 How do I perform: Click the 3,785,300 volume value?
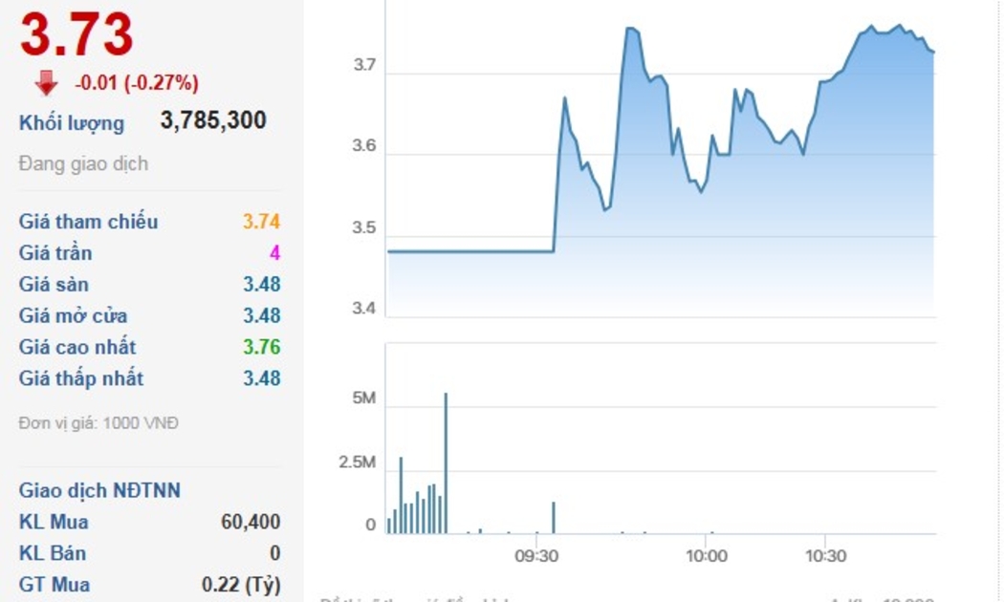(213, 120)
